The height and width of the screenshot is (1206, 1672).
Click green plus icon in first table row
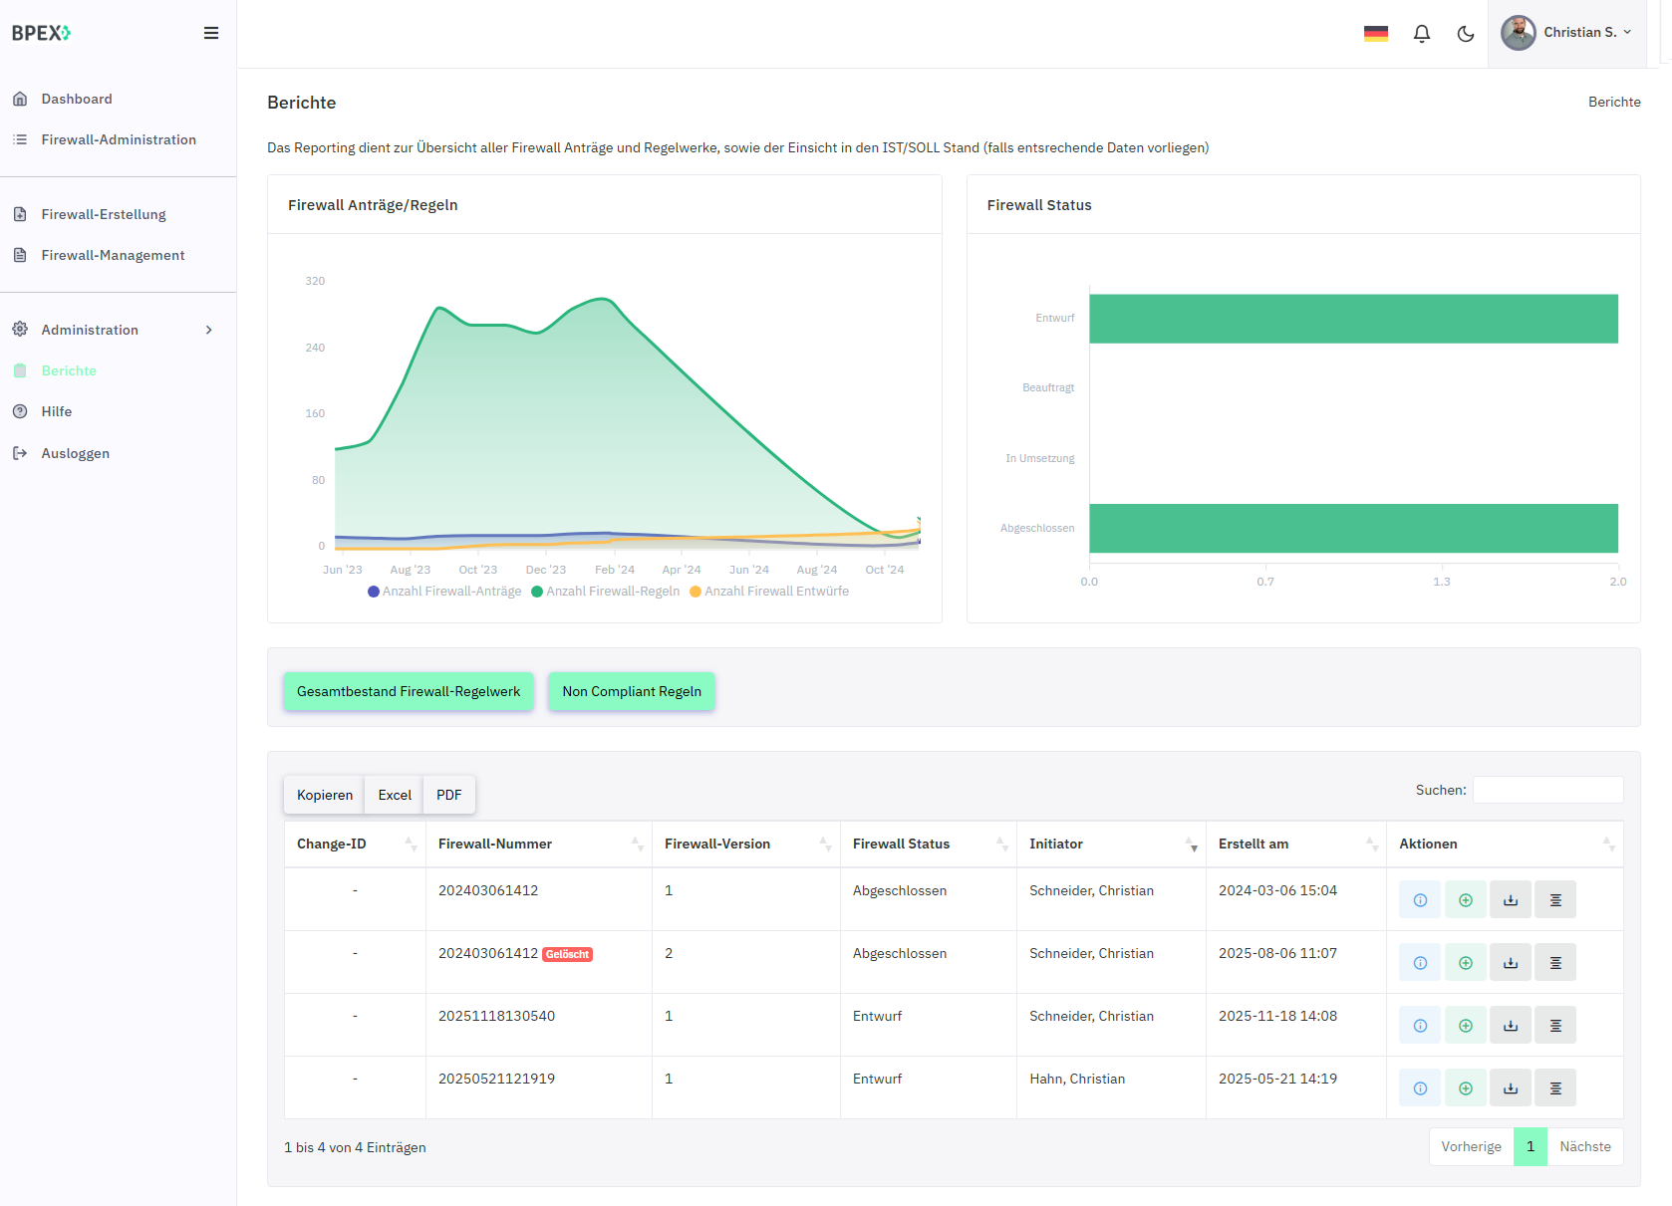[x=1466, y=900]
